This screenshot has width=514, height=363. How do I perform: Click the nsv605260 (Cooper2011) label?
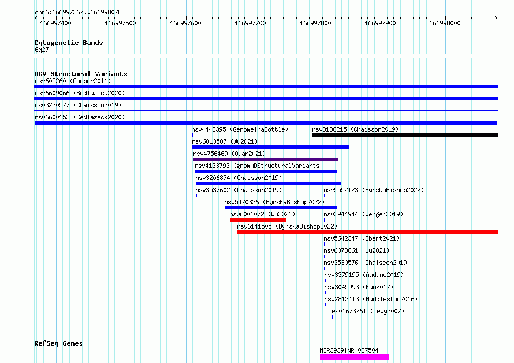click(73, 81)
